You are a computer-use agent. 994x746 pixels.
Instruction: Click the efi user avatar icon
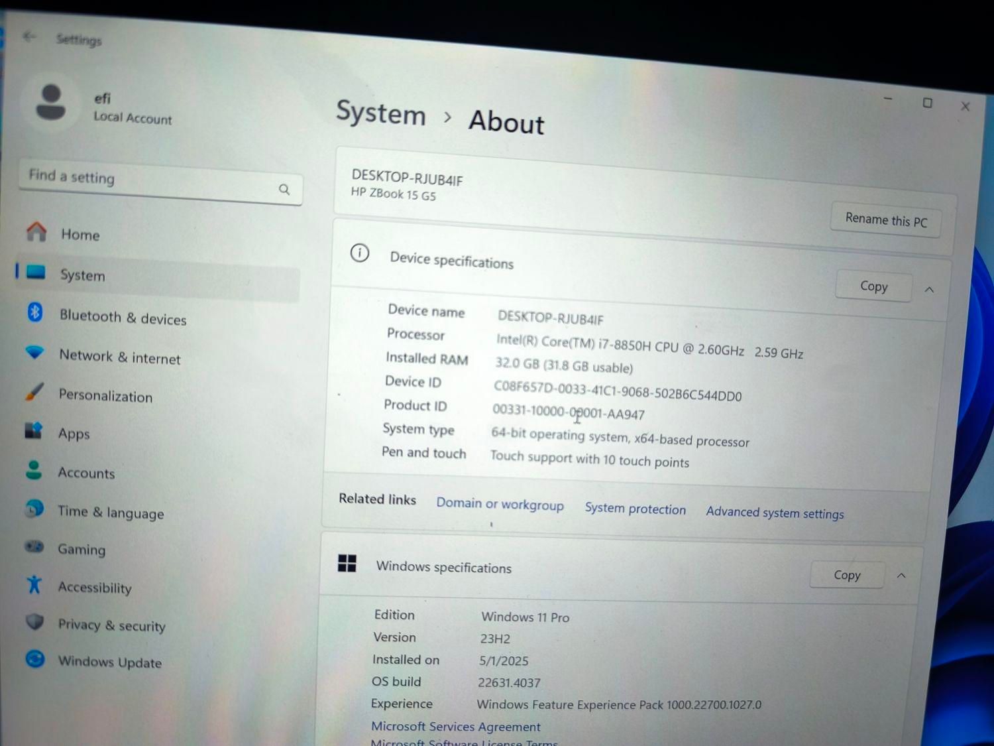(x=50, y=103)
